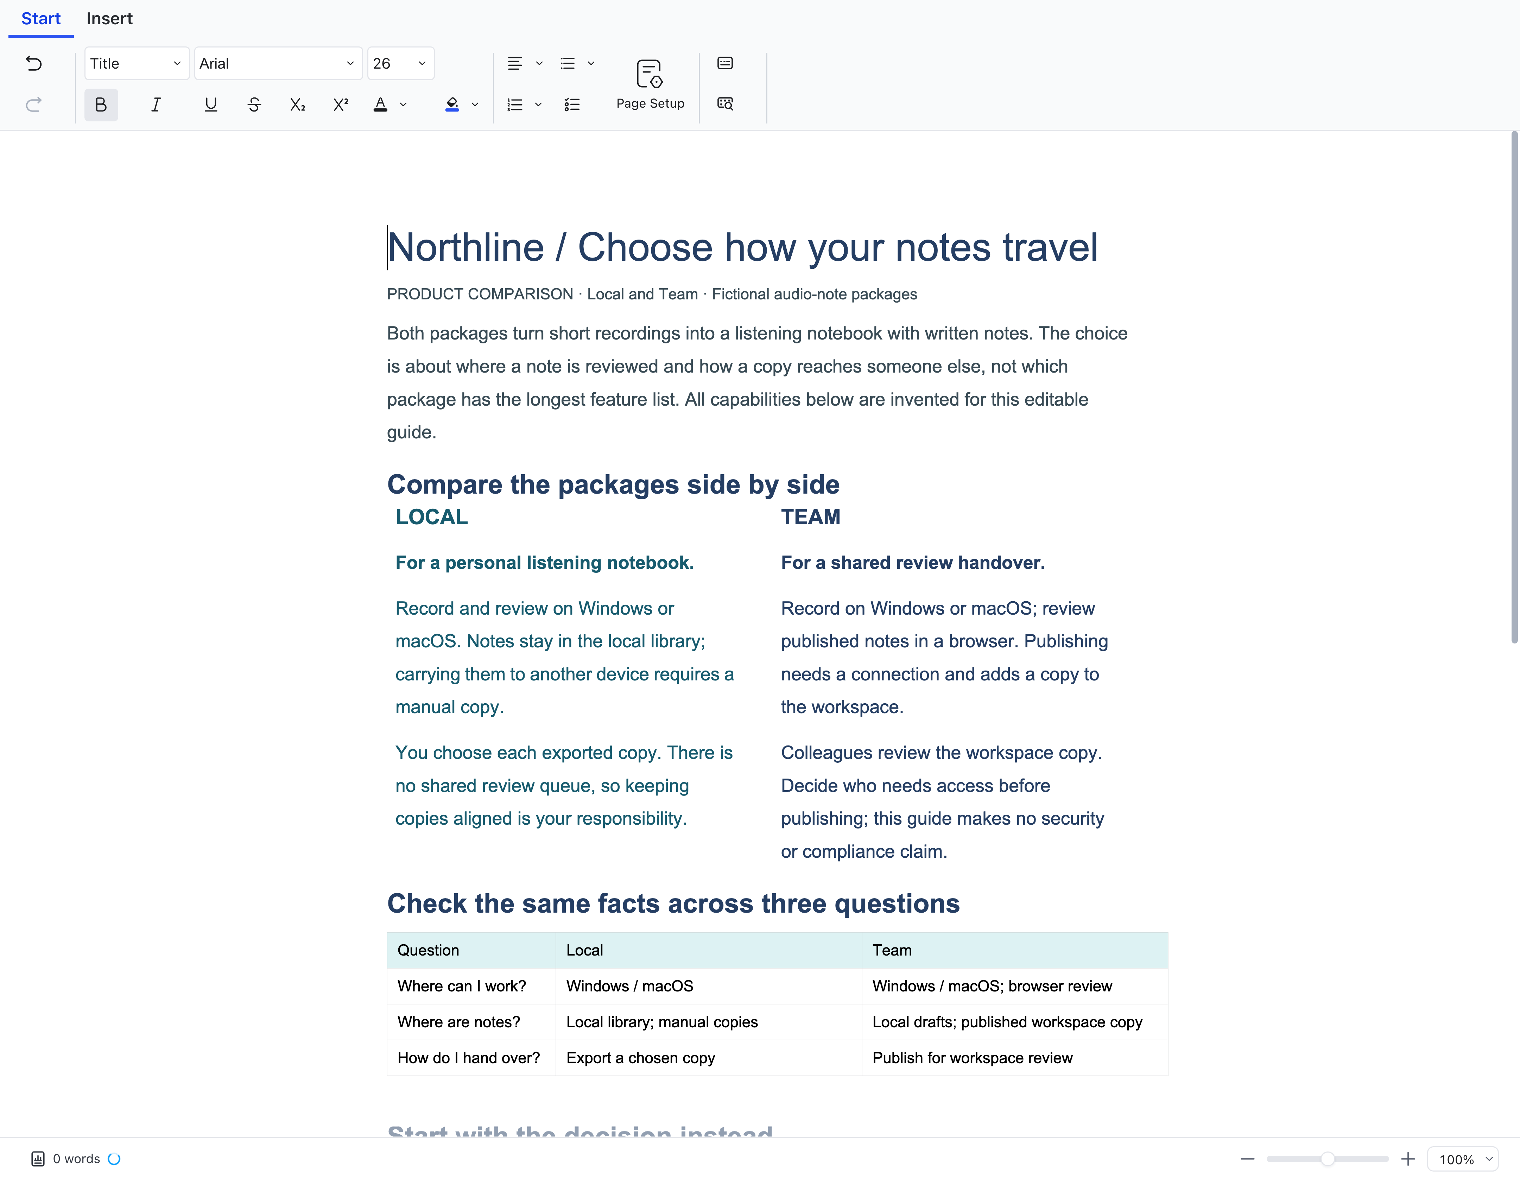Click the comment box icon in toolbar
1520x1180 pixels.
pyautogui.click(x=725, y=63)
